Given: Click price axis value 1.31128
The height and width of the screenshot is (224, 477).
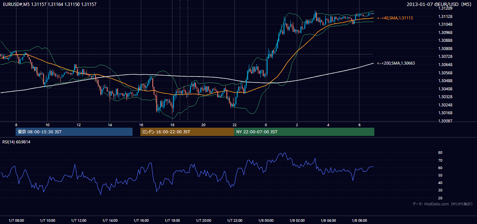Looking at the screenshot, I should pyautogui.click(x=446, y=16).
